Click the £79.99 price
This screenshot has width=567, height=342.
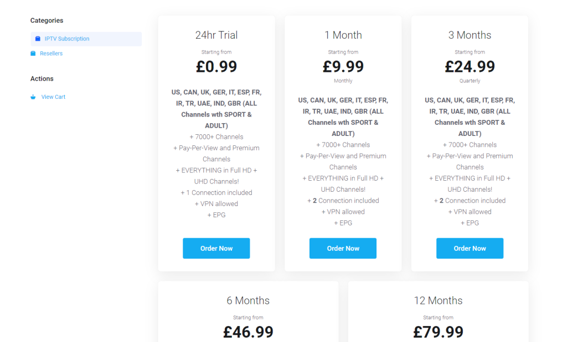(438, 332)
